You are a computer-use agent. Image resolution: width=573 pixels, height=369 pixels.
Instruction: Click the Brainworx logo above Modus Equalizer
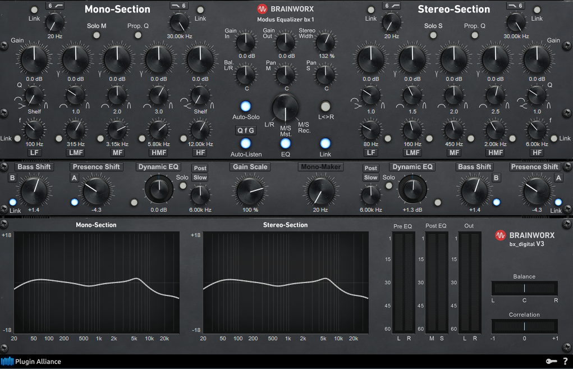[x=286, y=9]
